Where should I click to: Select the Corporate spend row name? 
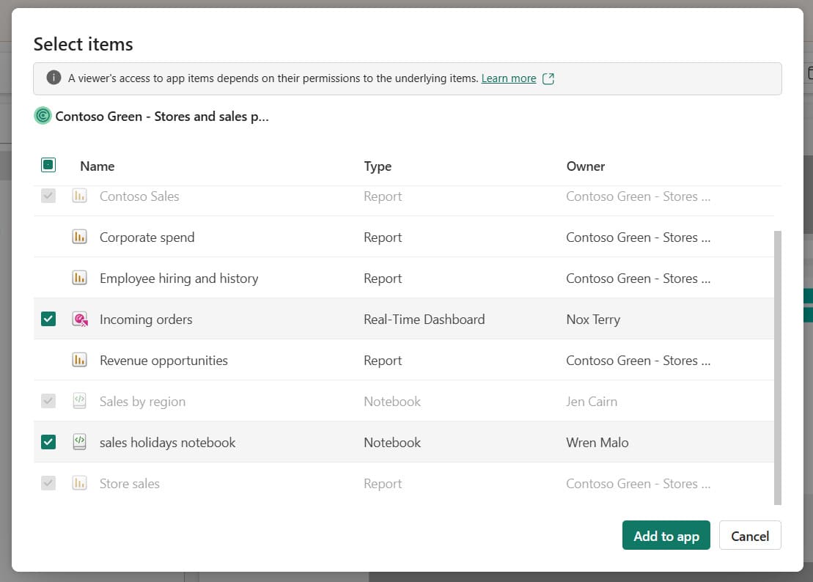[147, 237]
